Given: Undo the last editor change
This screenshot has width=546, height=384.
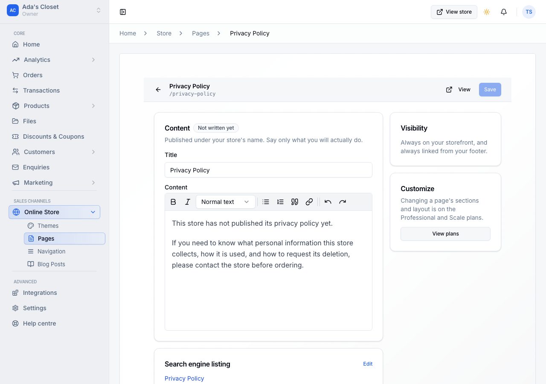Looking at the screenshot, I should coord(328,202).
